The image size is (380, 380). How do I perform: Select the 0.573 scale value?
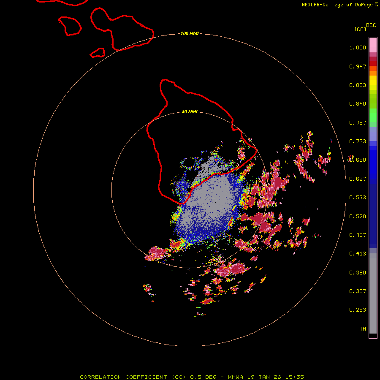click(x=358, y=198)
